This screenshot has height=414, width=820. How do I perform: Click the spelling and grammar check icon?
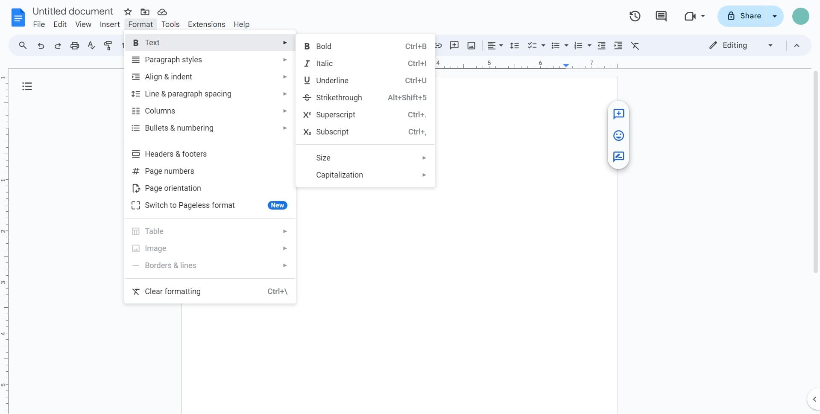[x=91, y=46]
